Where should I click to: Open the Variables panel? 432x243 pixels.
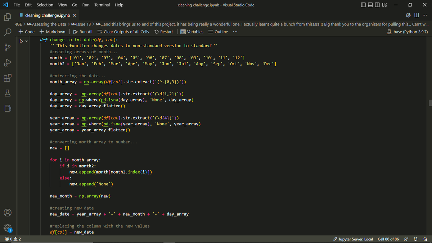coord(192,32)
